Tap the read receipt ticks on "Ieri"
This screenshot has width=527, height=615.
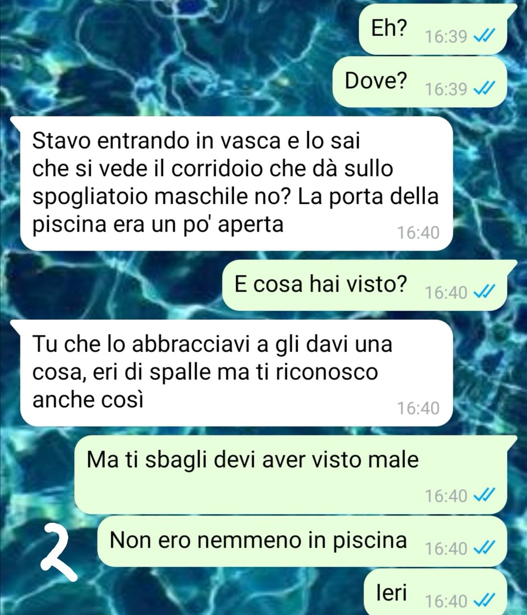pyautogui.click(x=485, y=601)
